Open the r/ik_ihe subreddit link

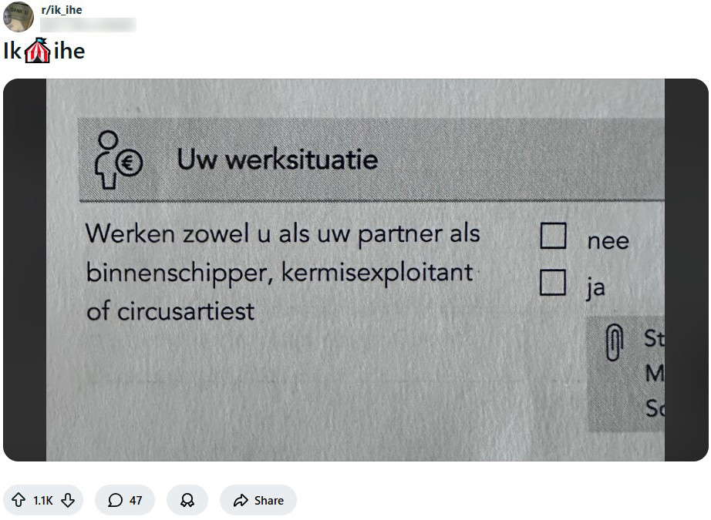coord(61,10)
